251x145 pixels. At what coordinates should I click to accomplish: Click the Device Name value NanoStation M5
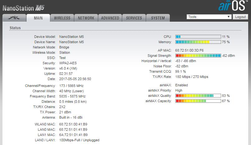72,42
